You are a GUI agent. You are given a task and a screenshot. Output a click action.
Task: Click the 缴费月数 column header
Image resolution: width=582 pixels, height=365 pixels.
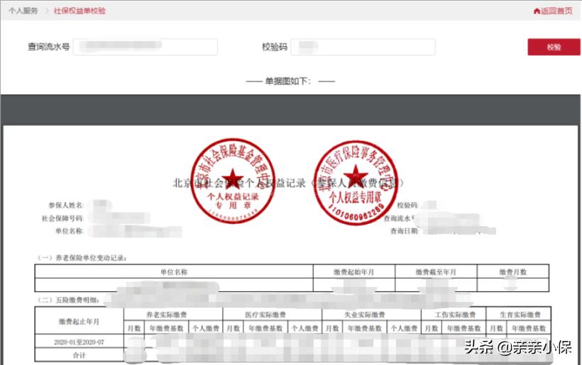coord(513,272)
